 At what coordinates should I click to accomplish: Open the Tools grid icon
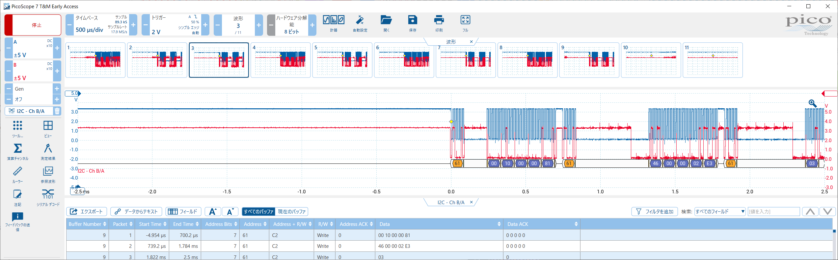17,128
